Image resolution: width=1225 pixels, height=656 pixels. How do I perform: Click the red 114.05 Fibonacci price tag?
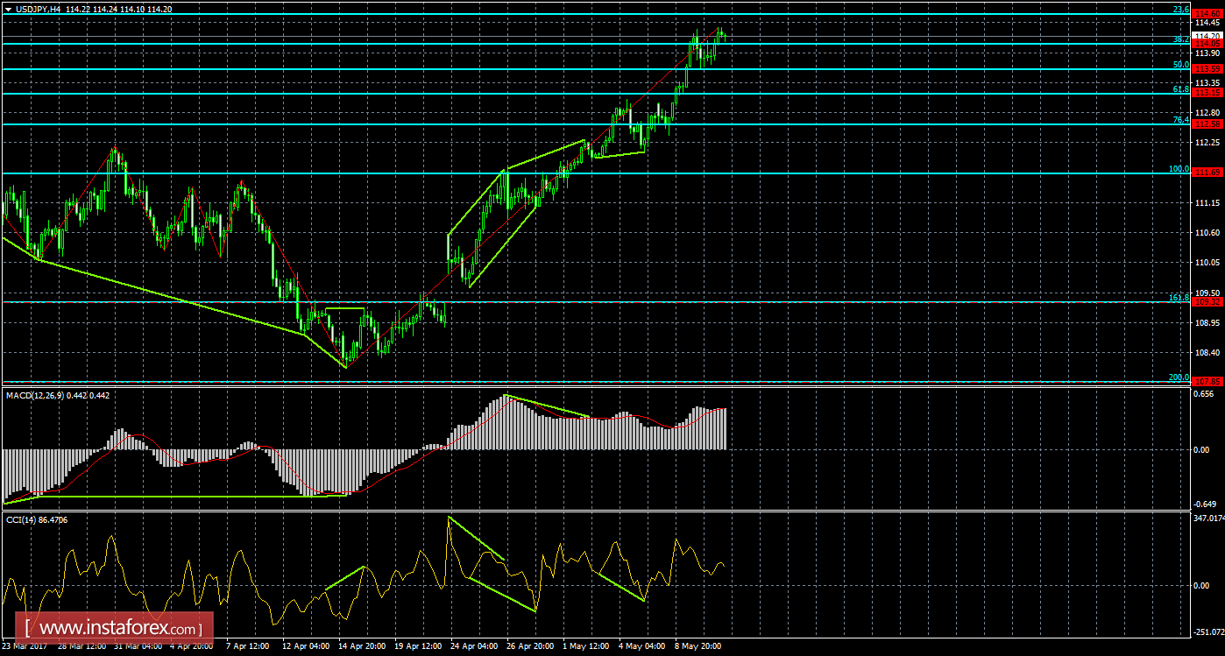(1208, 44)
